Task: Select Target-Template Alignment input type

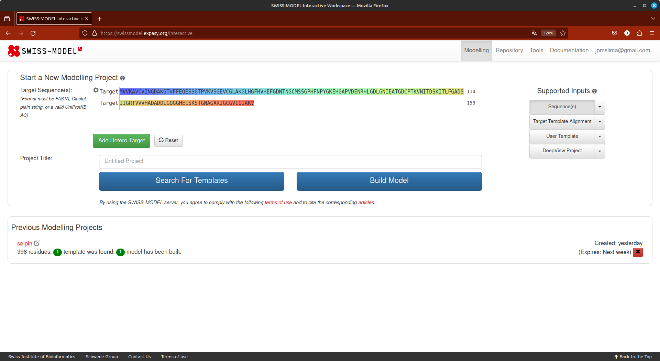Action: pyautogui.click(x=562, y=122)
